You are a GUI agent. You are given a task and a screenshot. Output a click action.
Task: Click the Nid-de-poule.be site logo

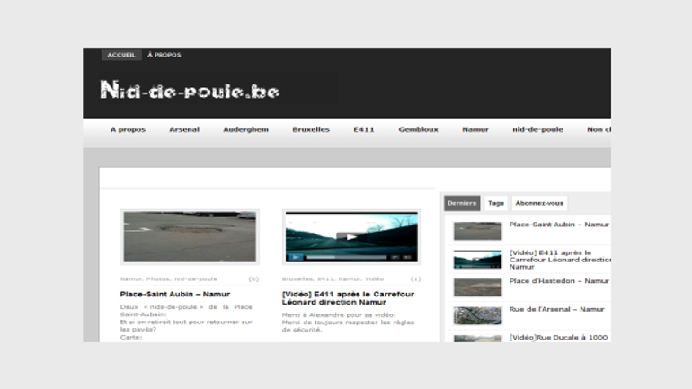click(x=190, y=90)
